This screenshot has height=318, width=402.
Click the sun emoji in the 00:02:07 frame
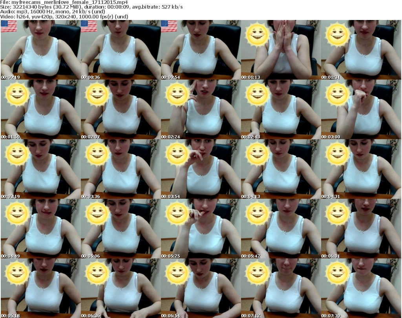(x=97, y=94)
